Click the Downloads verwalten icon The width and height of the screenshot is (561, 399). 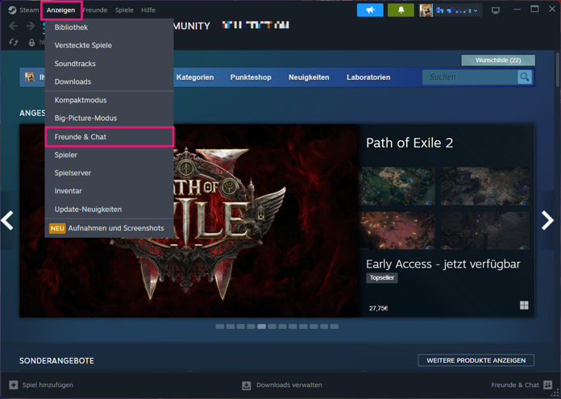click(x=246, y=385)
